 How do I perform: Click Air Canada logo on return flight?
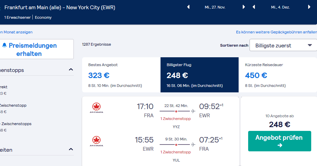click(96, 141)
